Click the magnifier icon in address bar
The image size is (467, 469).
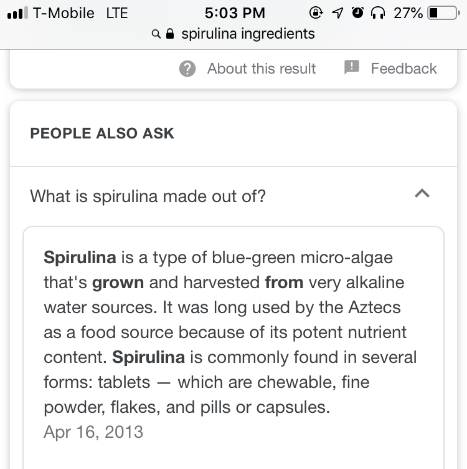point(156,34)
